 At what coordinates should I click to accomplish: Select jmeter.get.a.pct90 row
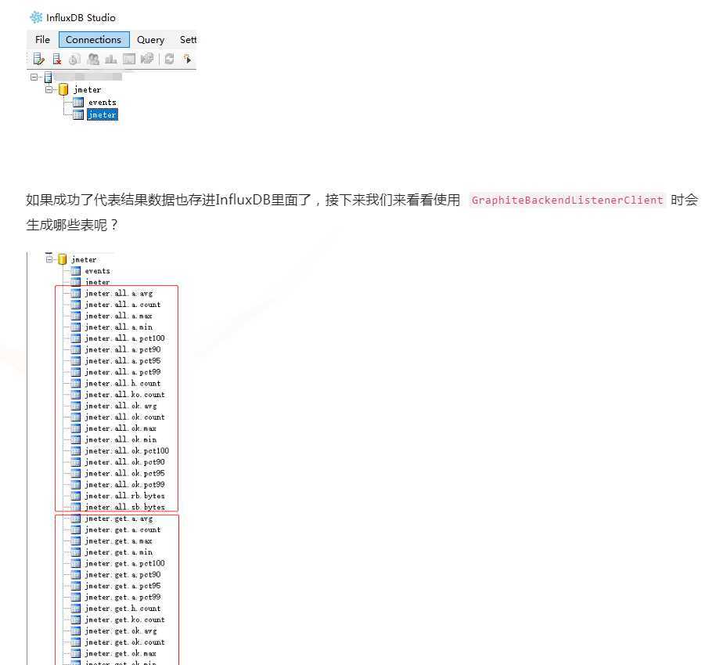click(123, 575)
